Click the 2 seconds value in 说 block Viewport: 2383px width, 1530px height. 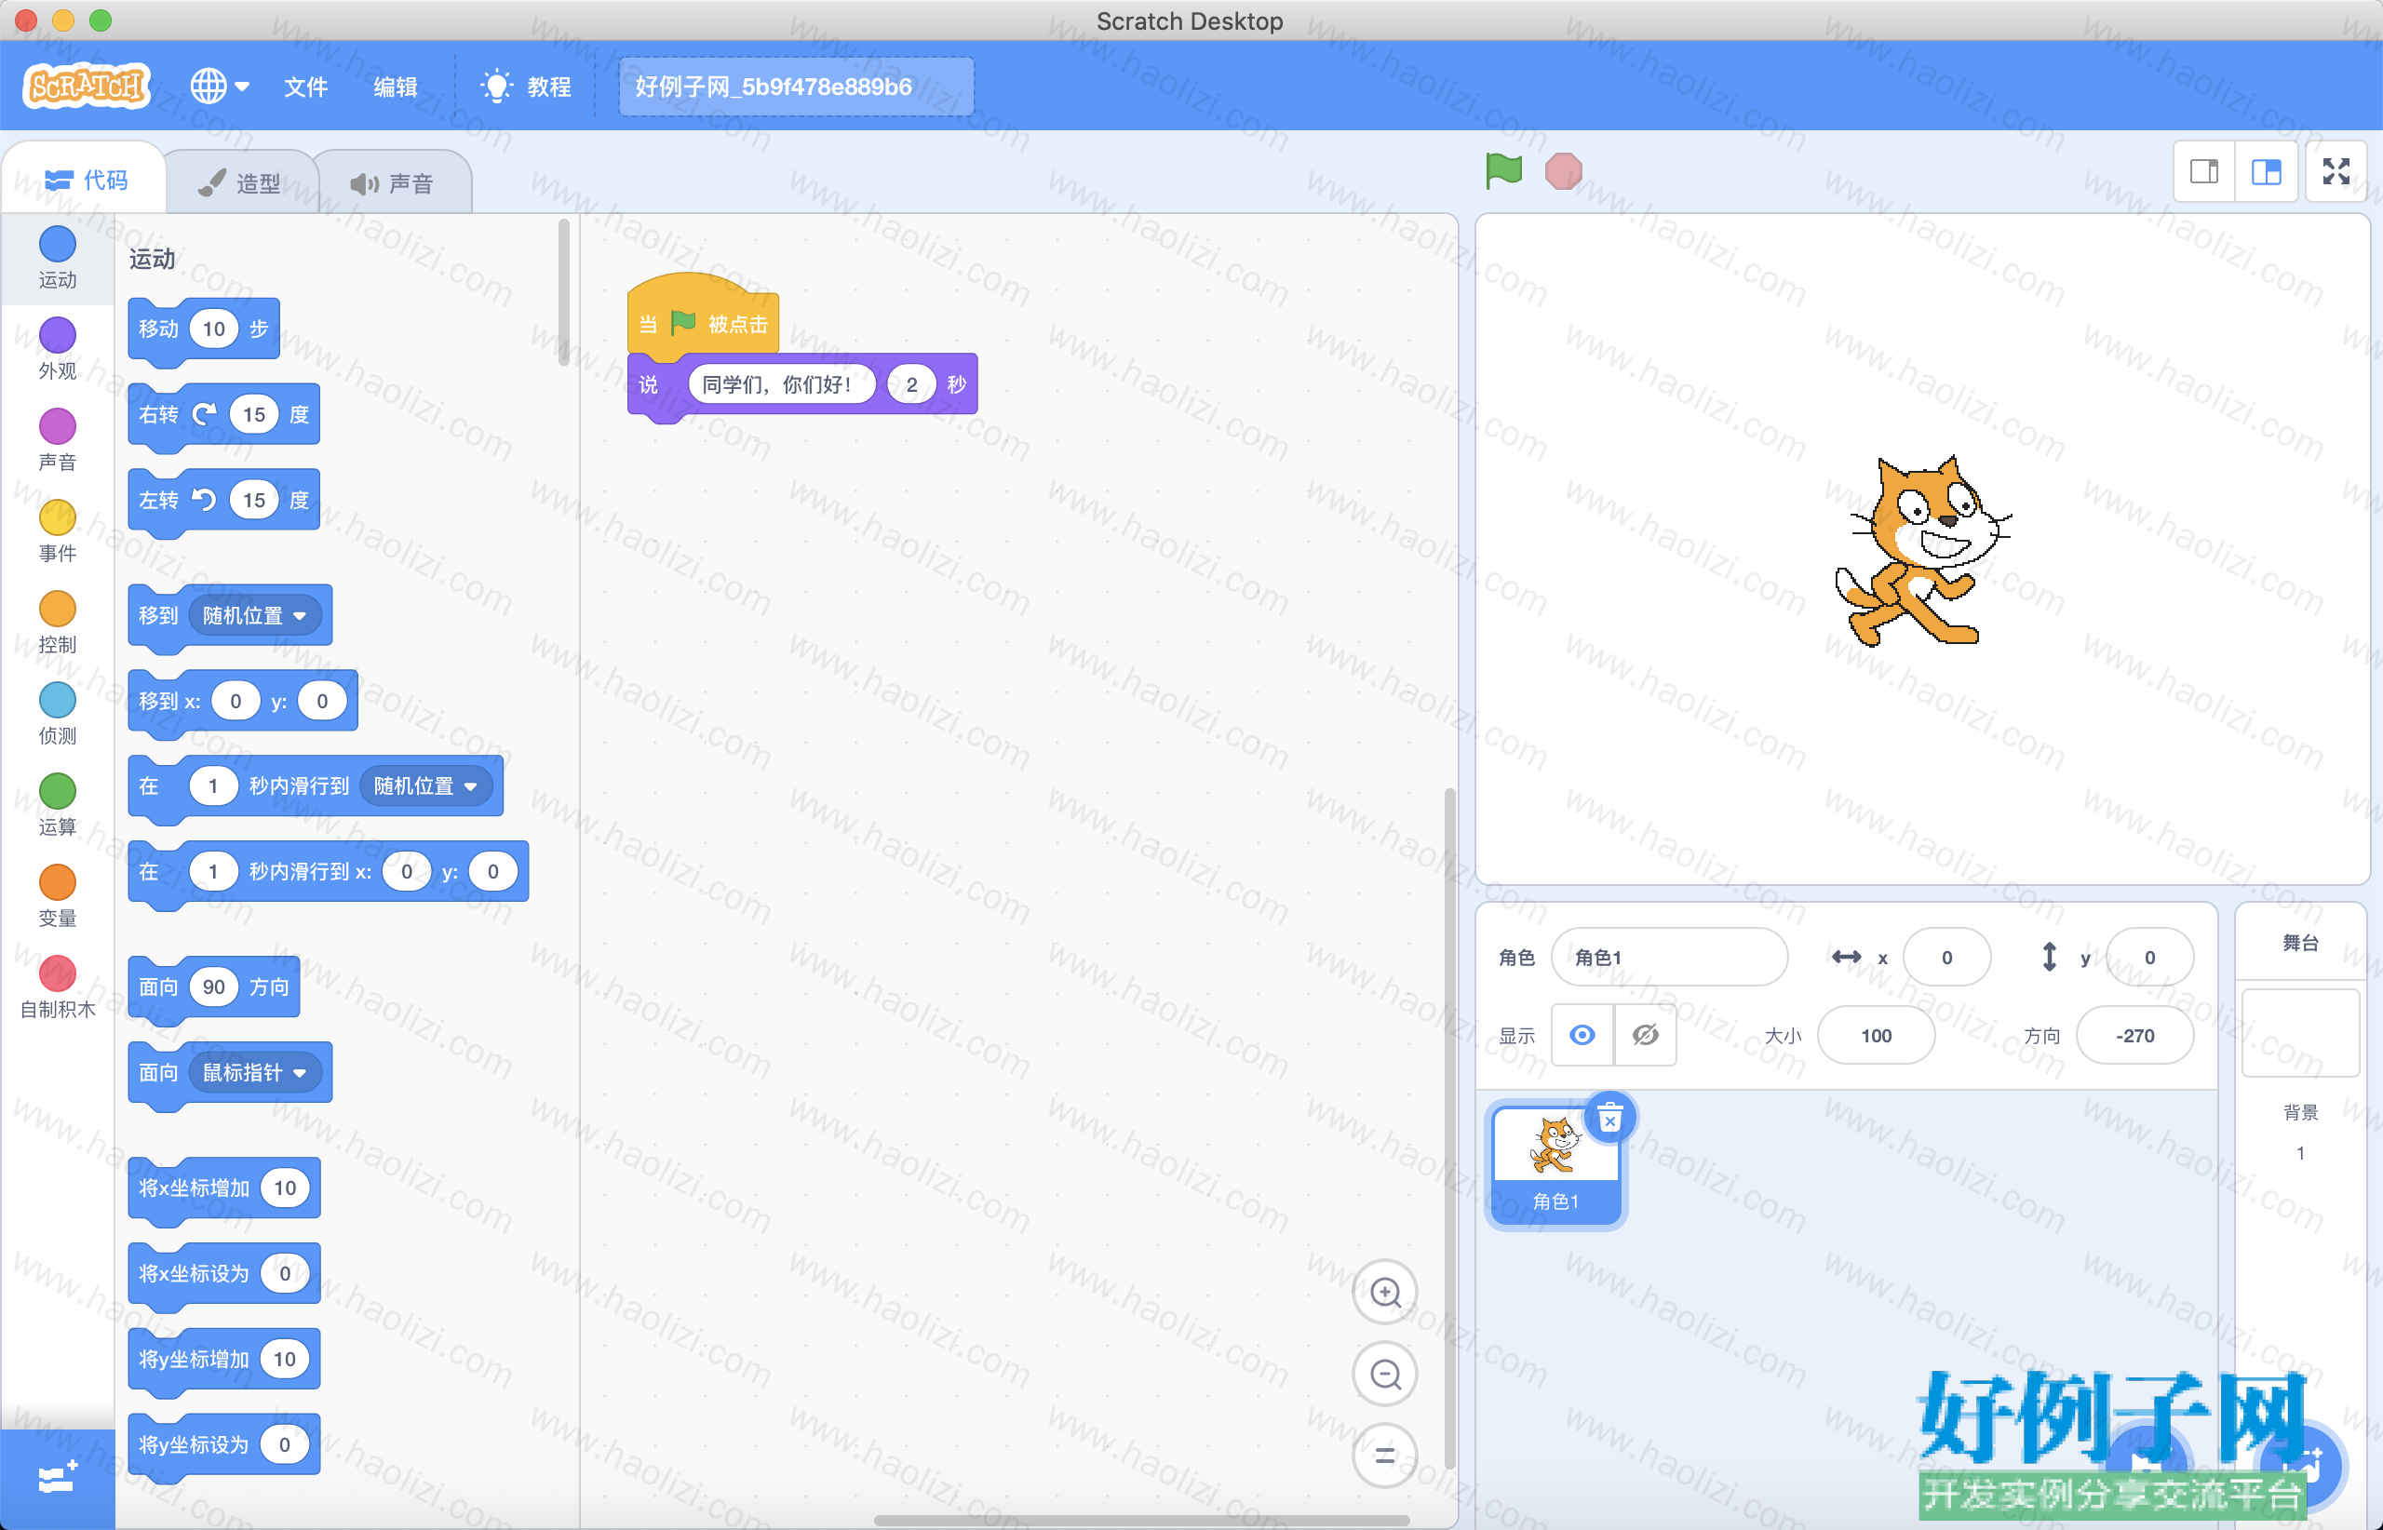911,384
